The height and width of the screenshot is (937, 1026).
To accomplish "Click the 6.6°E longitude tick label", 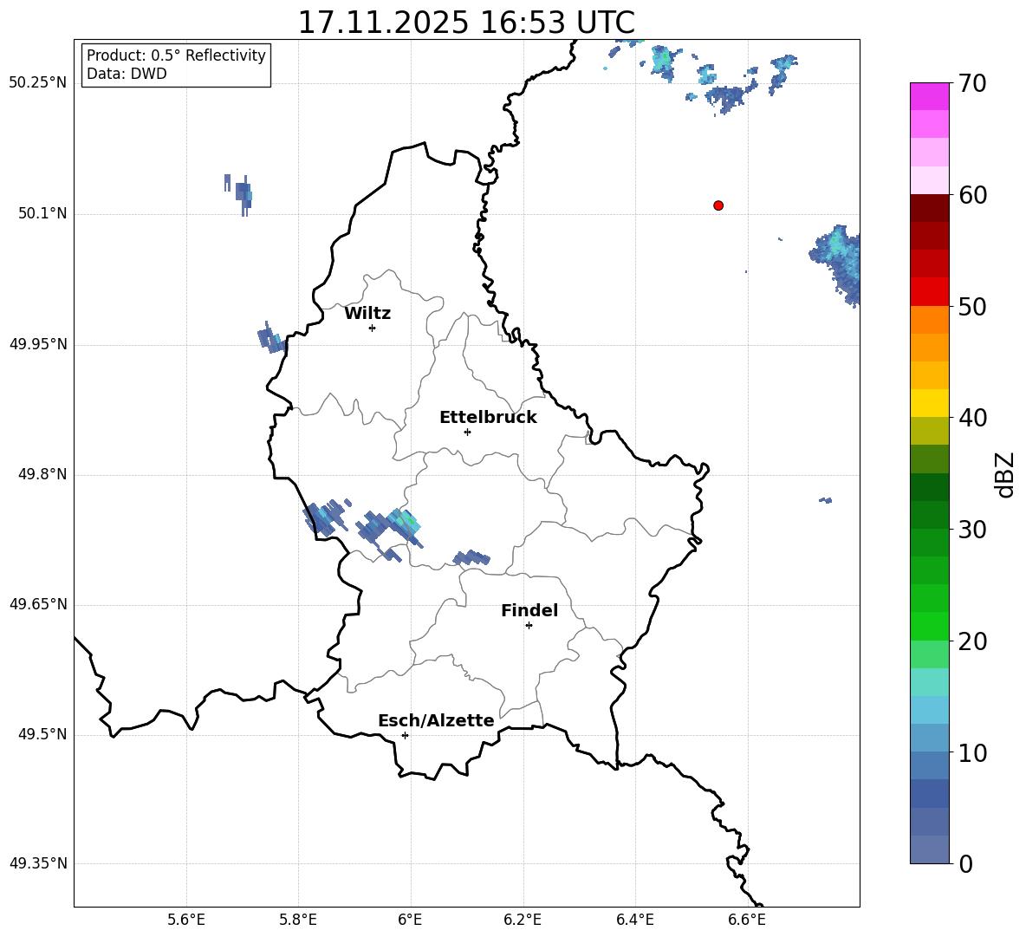I will (747, 920).
